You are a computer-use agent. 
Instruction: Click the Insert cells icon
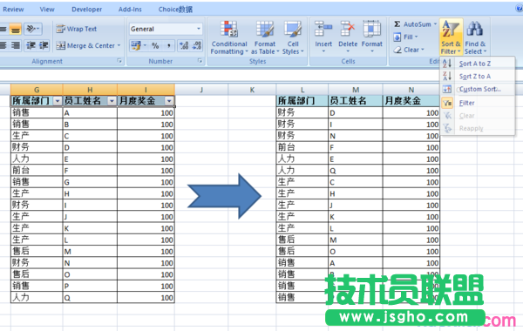pyautogui.click(x=323, y=29)
